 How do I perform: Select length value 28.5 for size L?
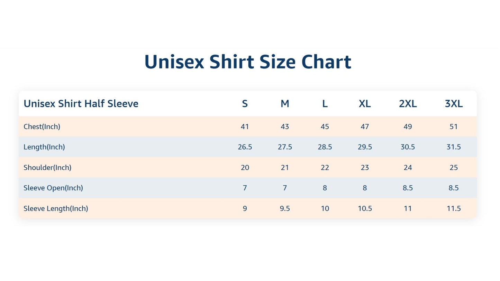click(x=325, y=147)
